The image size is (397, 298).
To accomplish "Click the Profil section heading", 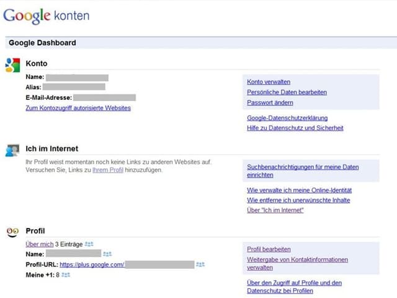I will pyautogui.click(x=35, y=231).
